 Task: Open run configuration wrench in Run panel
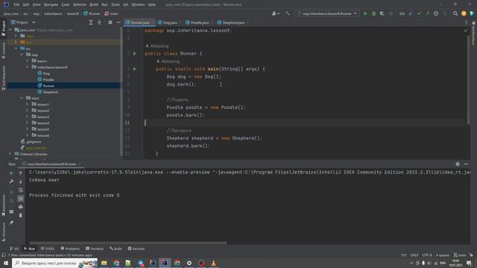point(11,182)
